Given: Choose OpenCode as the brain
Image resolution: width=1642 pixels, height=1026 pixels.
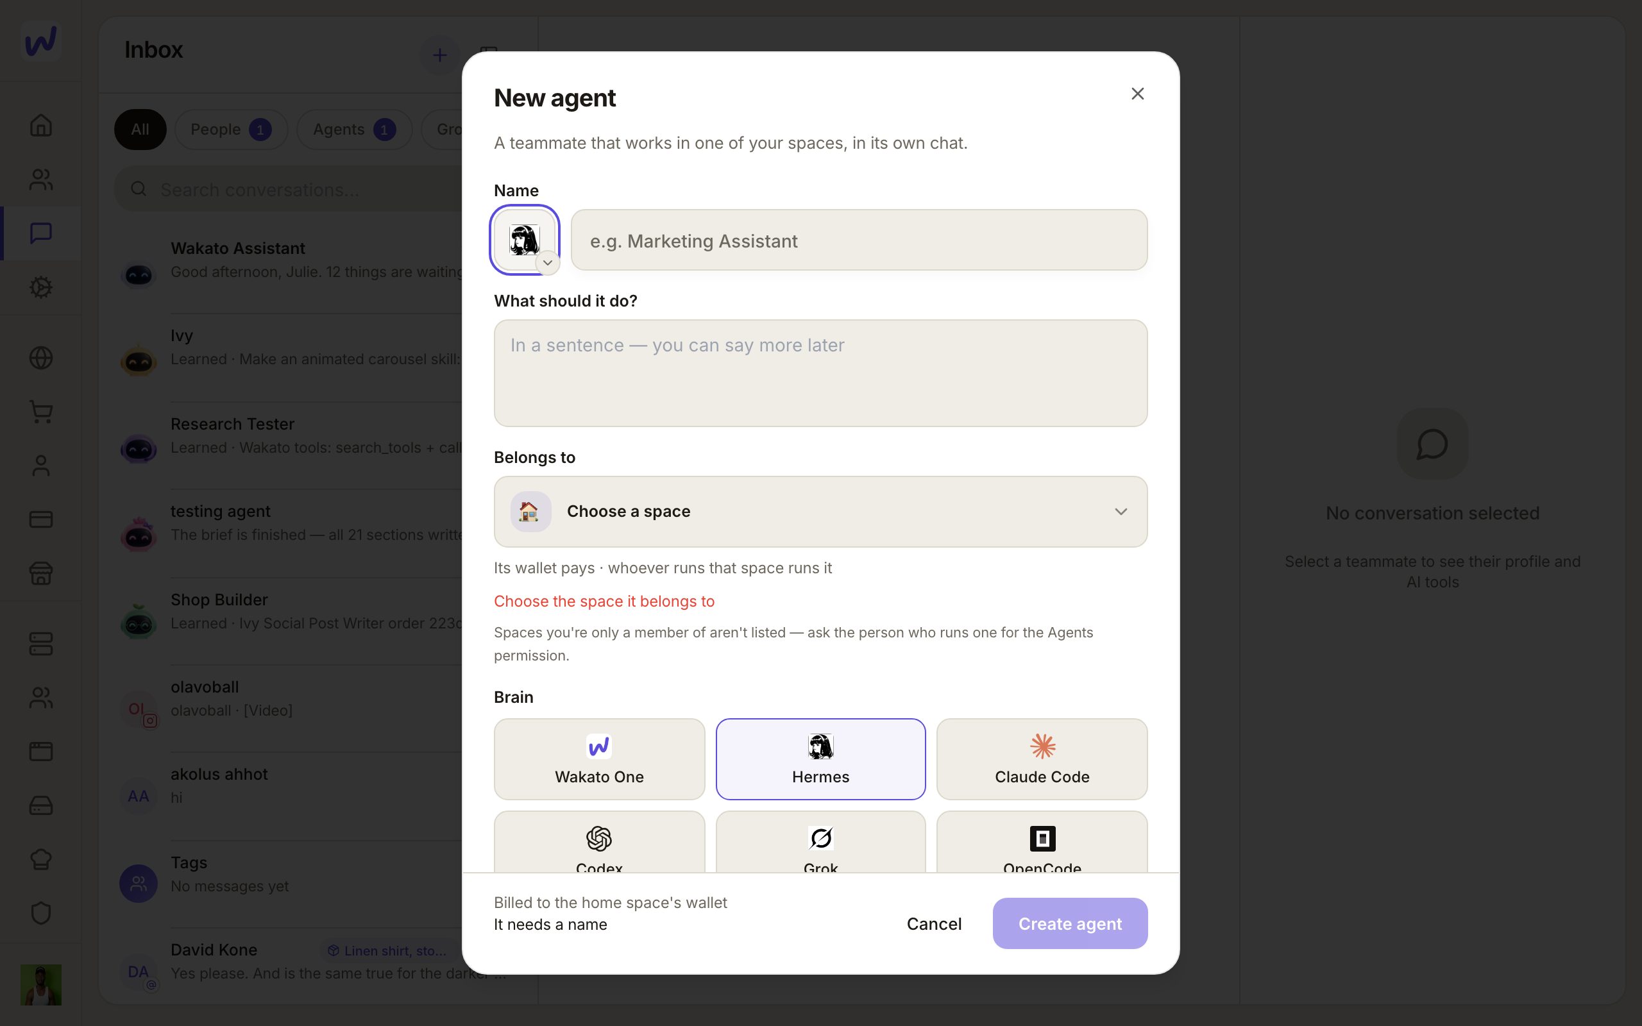Looking at the screenshot, I should tap(1042, 843).
